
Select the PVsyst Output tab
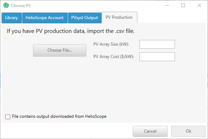click(85, 18)
